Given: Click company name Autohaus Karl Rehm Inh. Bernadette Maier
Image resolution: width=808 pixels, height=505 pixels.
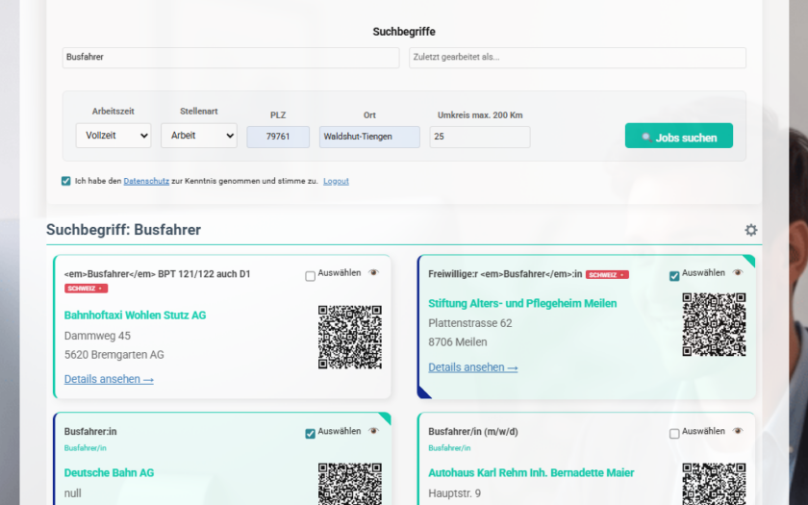Looking at the screenshot, I should 531,473.
